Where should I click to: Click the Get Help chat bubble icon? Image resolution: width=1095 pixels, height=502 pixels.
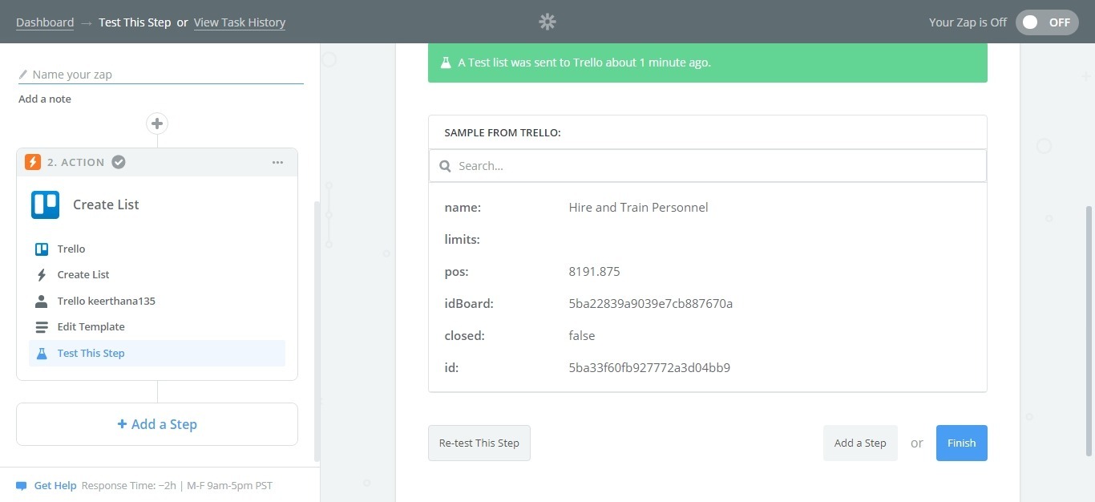click(x=22, y=486)
